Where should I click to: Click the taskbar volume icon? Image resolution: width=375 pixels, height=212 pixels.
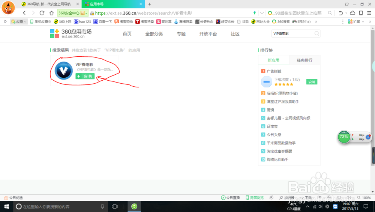[321, 206]
